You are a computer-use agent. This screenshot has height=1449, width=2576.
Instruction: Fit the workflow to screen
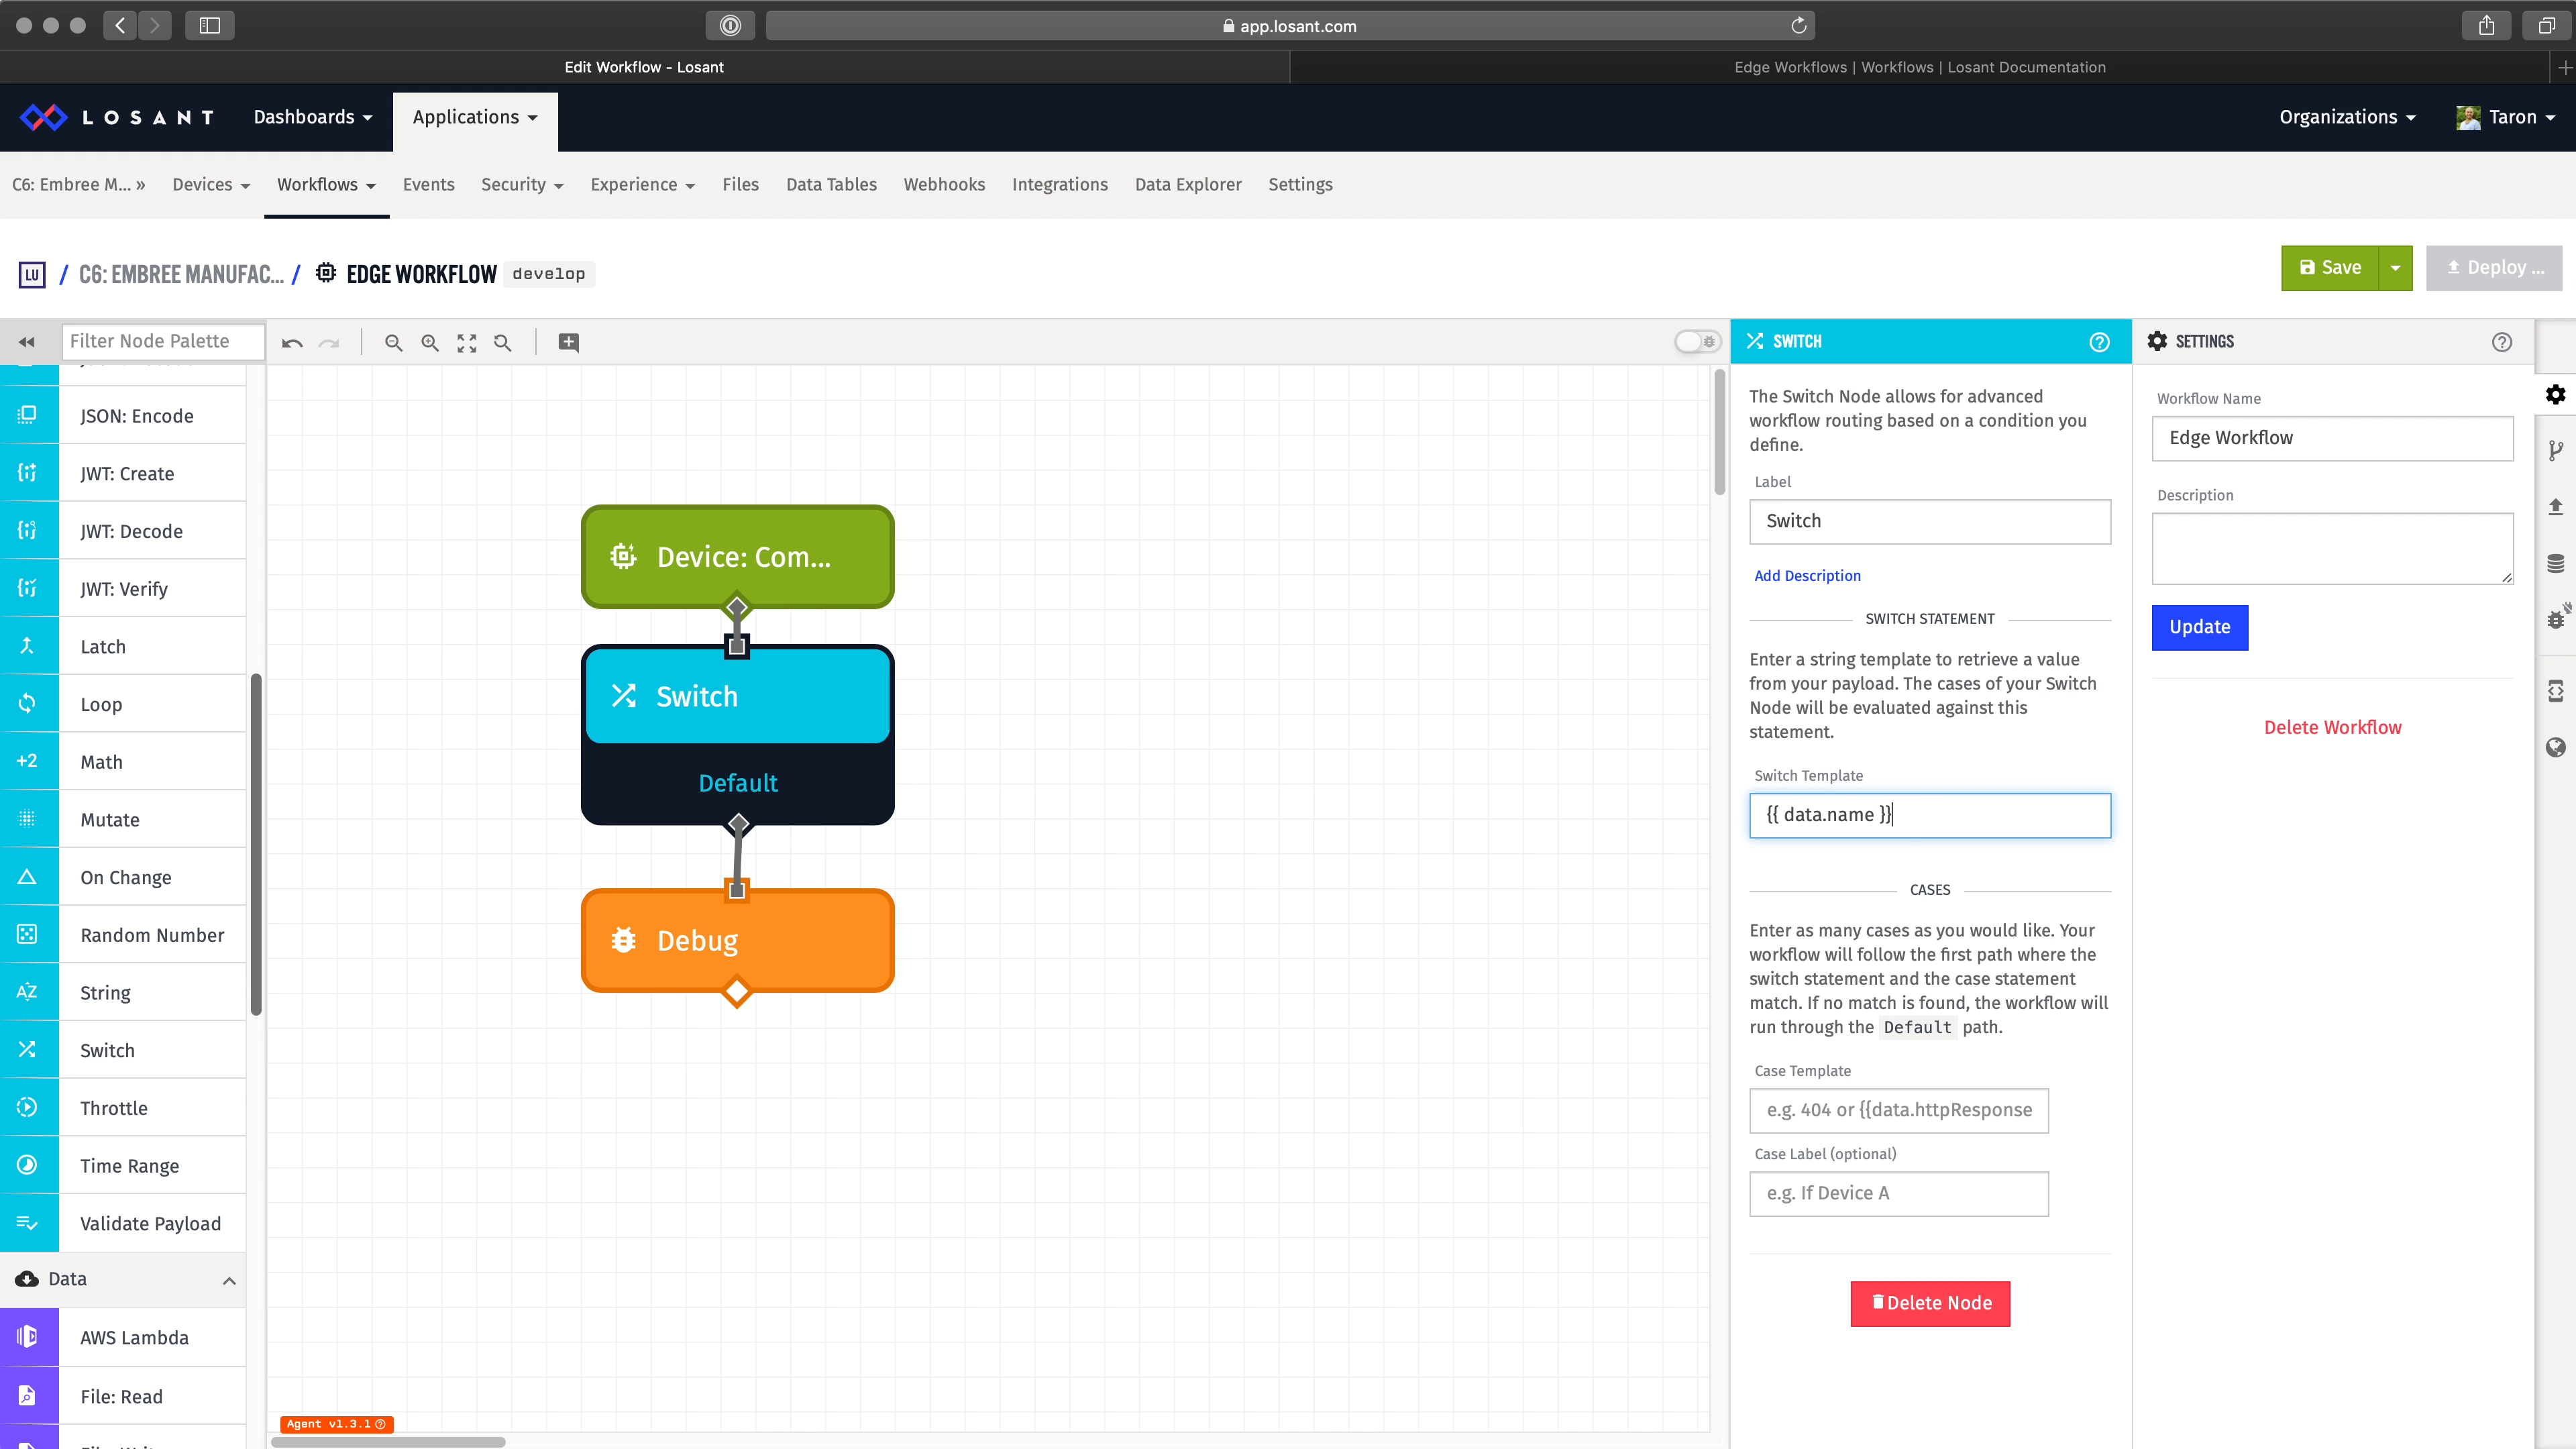tap(467, 343)
